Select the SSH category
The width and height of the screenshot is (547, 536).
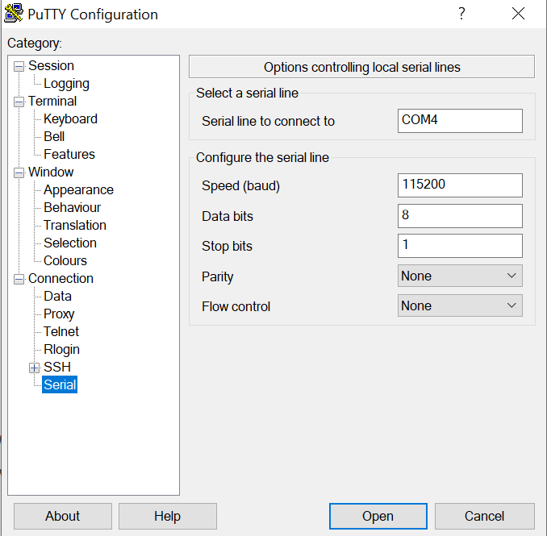(57, 367)
